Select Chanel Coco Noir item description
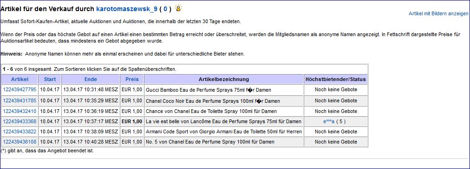Viewport: 470px width, 169px height. tap(213, 101)
